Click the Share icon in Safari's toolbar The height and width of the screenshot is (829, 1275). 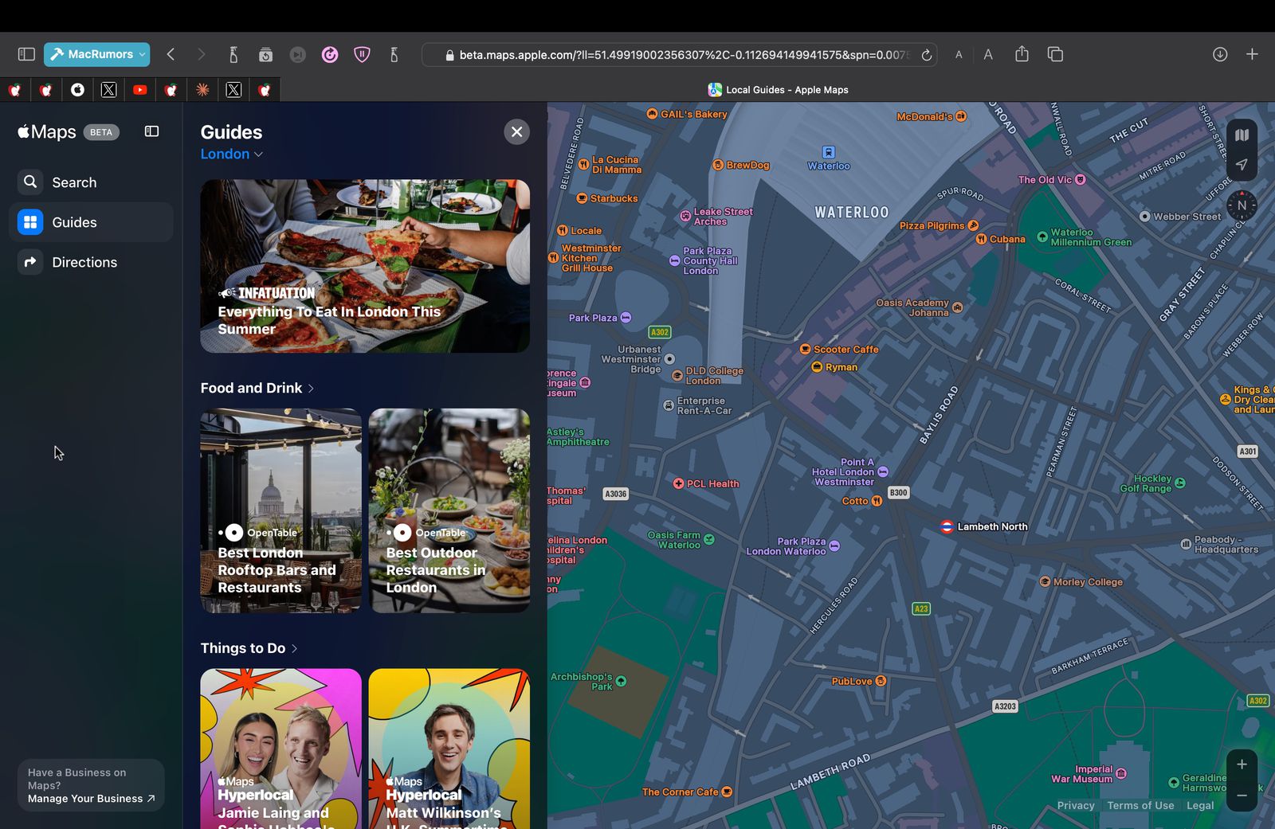click(1022, 54)
